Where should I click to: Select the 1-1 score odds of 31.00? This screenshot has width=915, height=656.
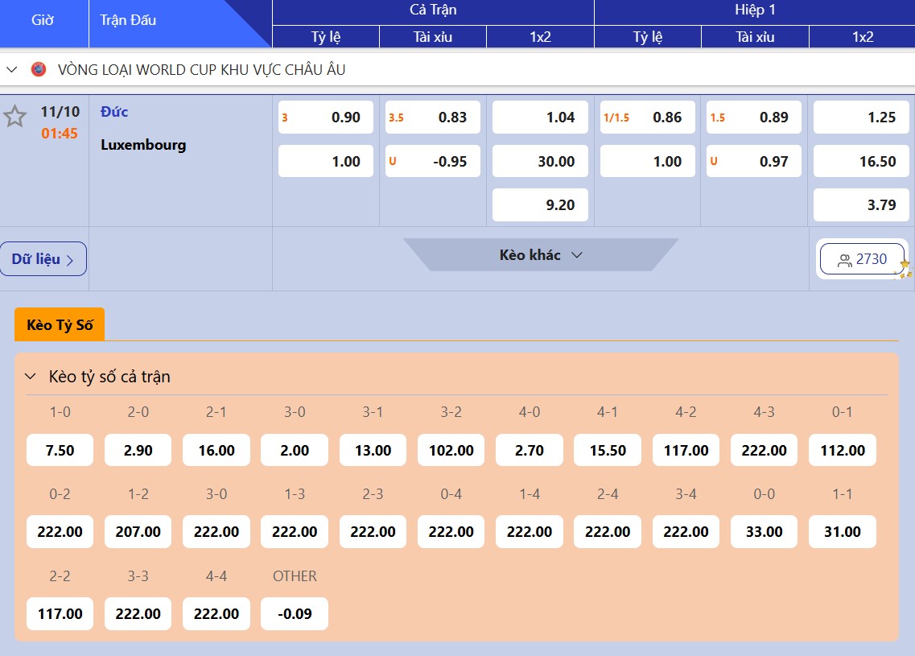[x=842, y=531]
